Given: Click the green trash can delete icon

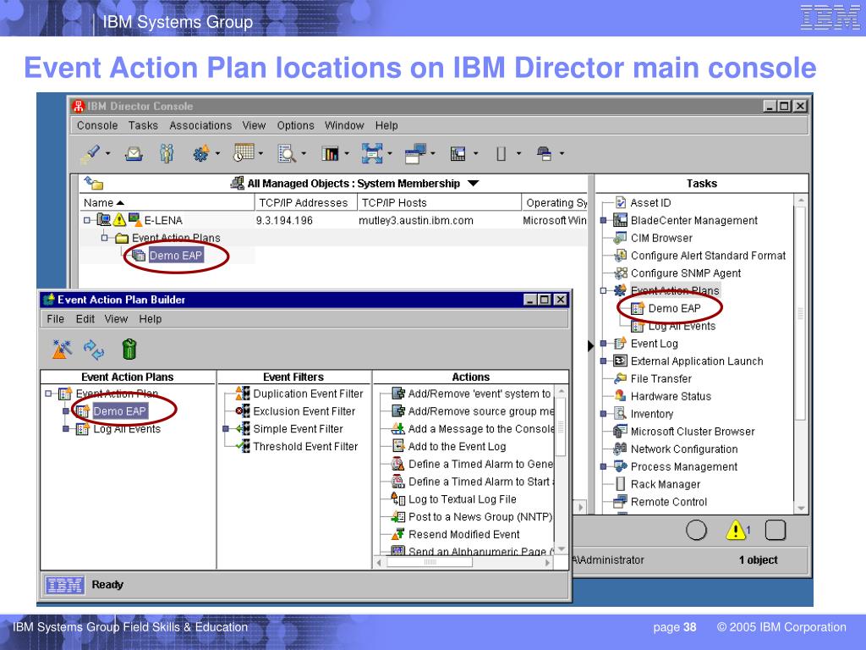Looking at the screenshot, I should pyautogui.click(x=129, y=350).
